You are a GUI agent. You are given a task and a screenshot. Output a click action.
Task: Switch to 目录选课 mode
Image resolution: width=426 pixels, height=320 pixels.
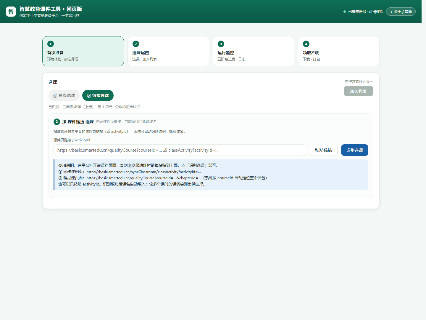click(x=64, y=95)
